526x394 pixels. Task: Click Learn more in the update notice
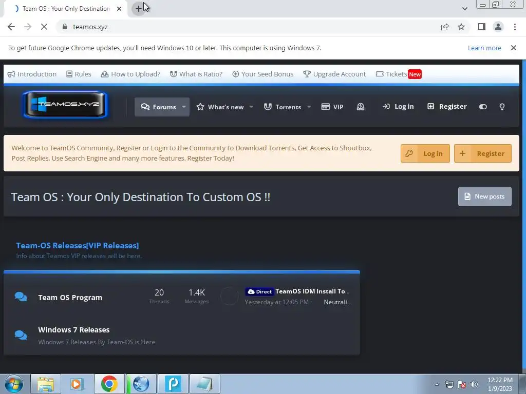coord(484,48)
